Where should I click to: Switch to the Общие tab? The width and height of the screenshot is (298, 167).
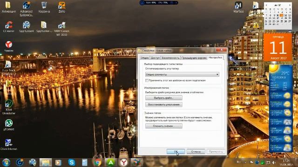pos(145,58)
